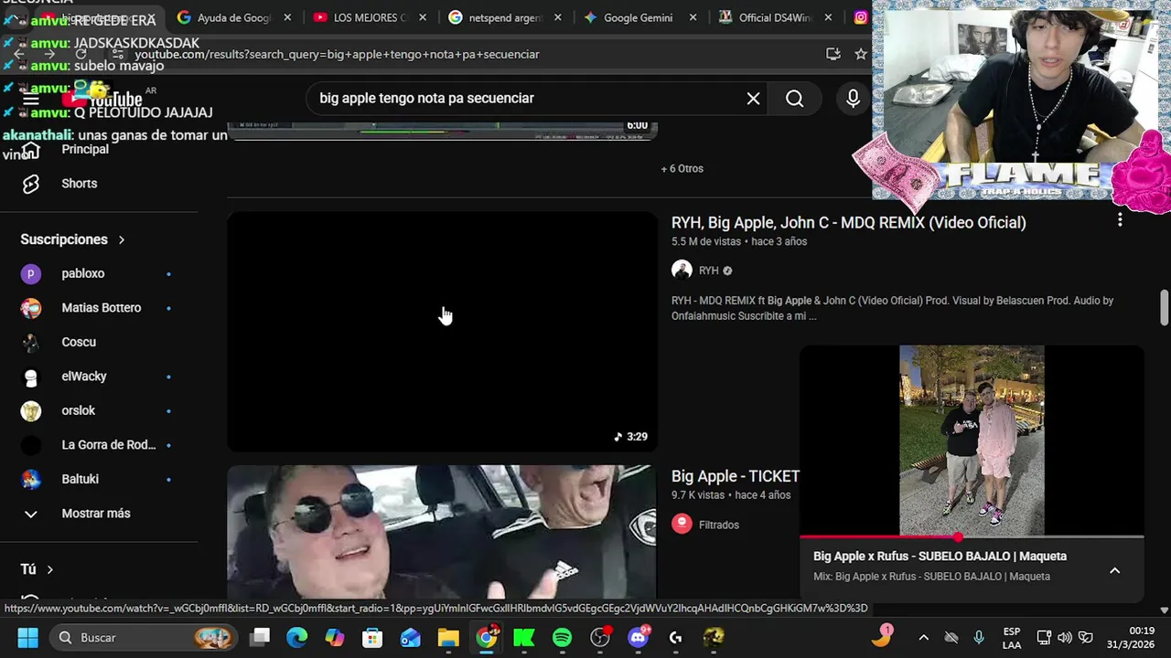Open the Baltuki channel avatar
Viewport: 1171px width, 658px height.
pos(31,479)
